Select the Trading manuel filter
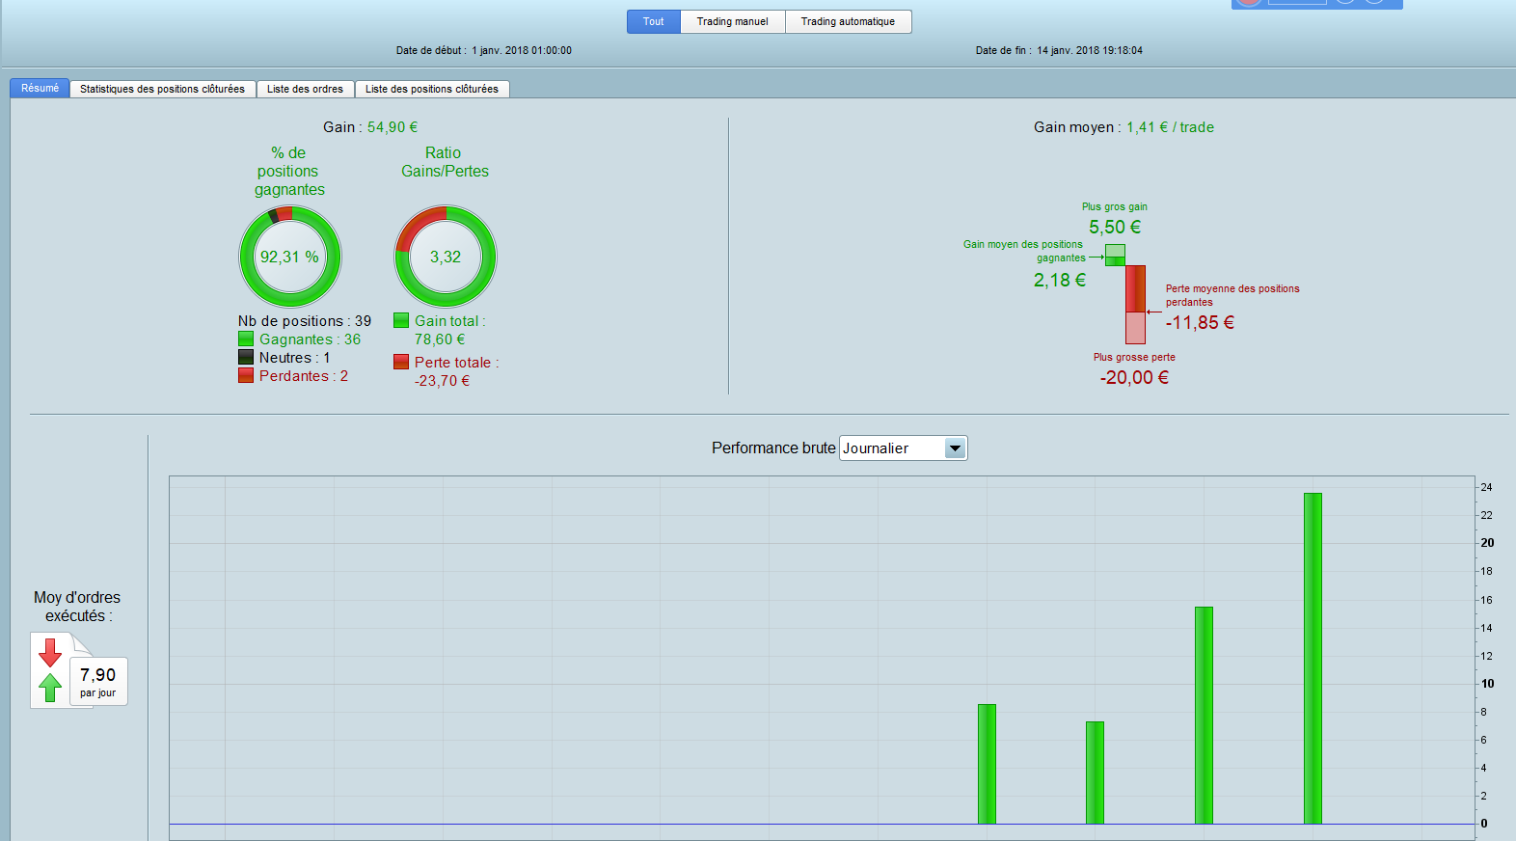Screen dimensions: 1516x841 click(733, 21)
